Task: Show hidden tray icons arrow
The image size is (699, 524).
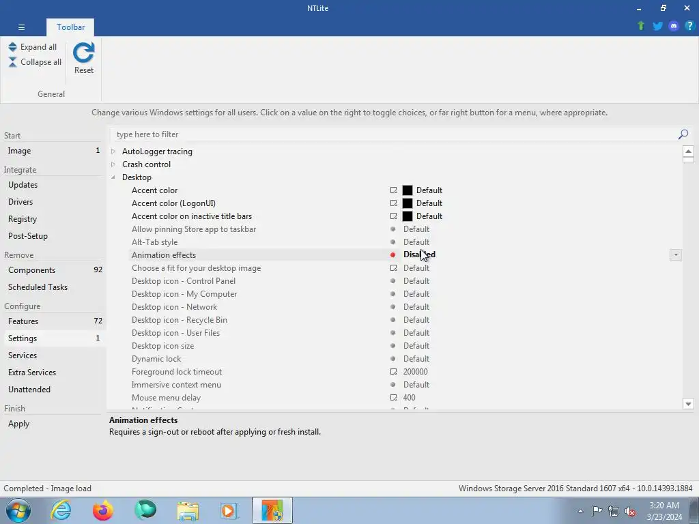Action: 580,511
